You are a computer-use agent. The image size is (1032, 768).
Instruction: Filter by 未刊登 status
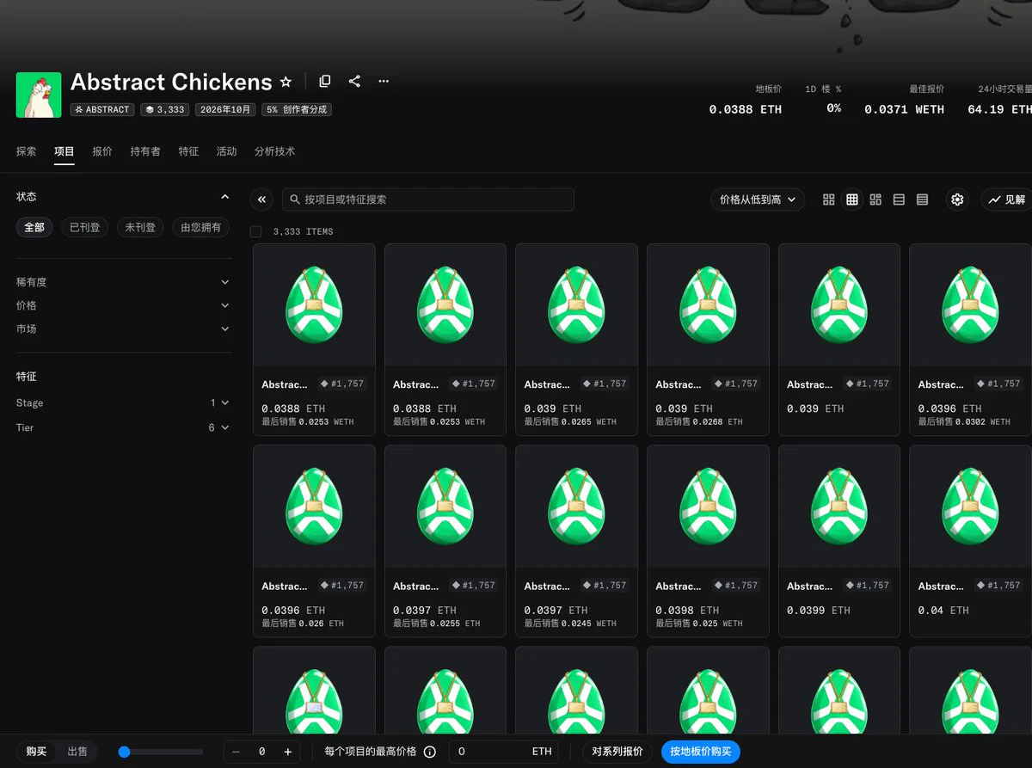point(140,227)
